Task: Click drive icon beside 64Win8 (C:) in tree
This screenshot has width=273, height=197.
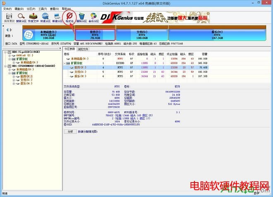Action: tap(13, 55)
